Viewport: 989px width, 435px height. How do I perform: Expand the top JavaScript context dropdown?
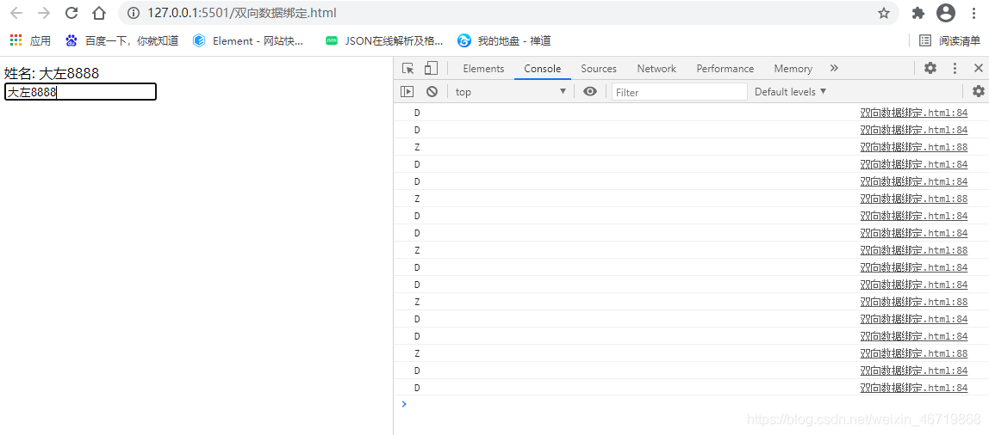(511, 92)
